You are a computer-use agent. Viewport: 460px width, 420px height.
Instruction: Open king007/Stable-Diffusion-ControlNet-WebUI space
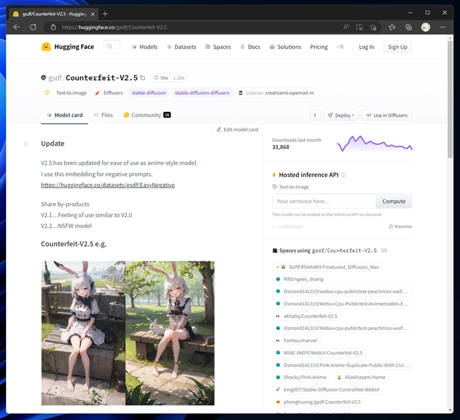point(327,390)
